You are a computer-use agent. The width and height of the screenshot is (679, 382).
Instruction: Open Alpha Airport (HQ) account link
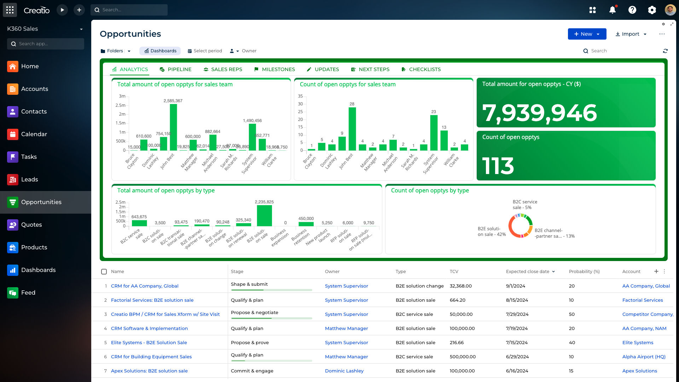point(644,357)
